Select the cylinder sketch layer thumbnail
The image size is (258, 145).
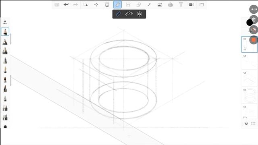(250, 95)
